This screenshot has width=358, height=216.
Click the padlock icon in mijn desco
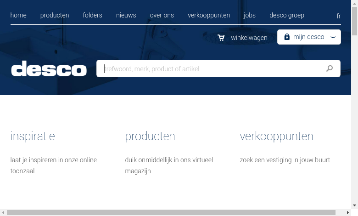[287, 37]
